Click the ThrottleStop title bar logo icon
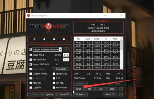The image size is (154, 99). point(28,15)
